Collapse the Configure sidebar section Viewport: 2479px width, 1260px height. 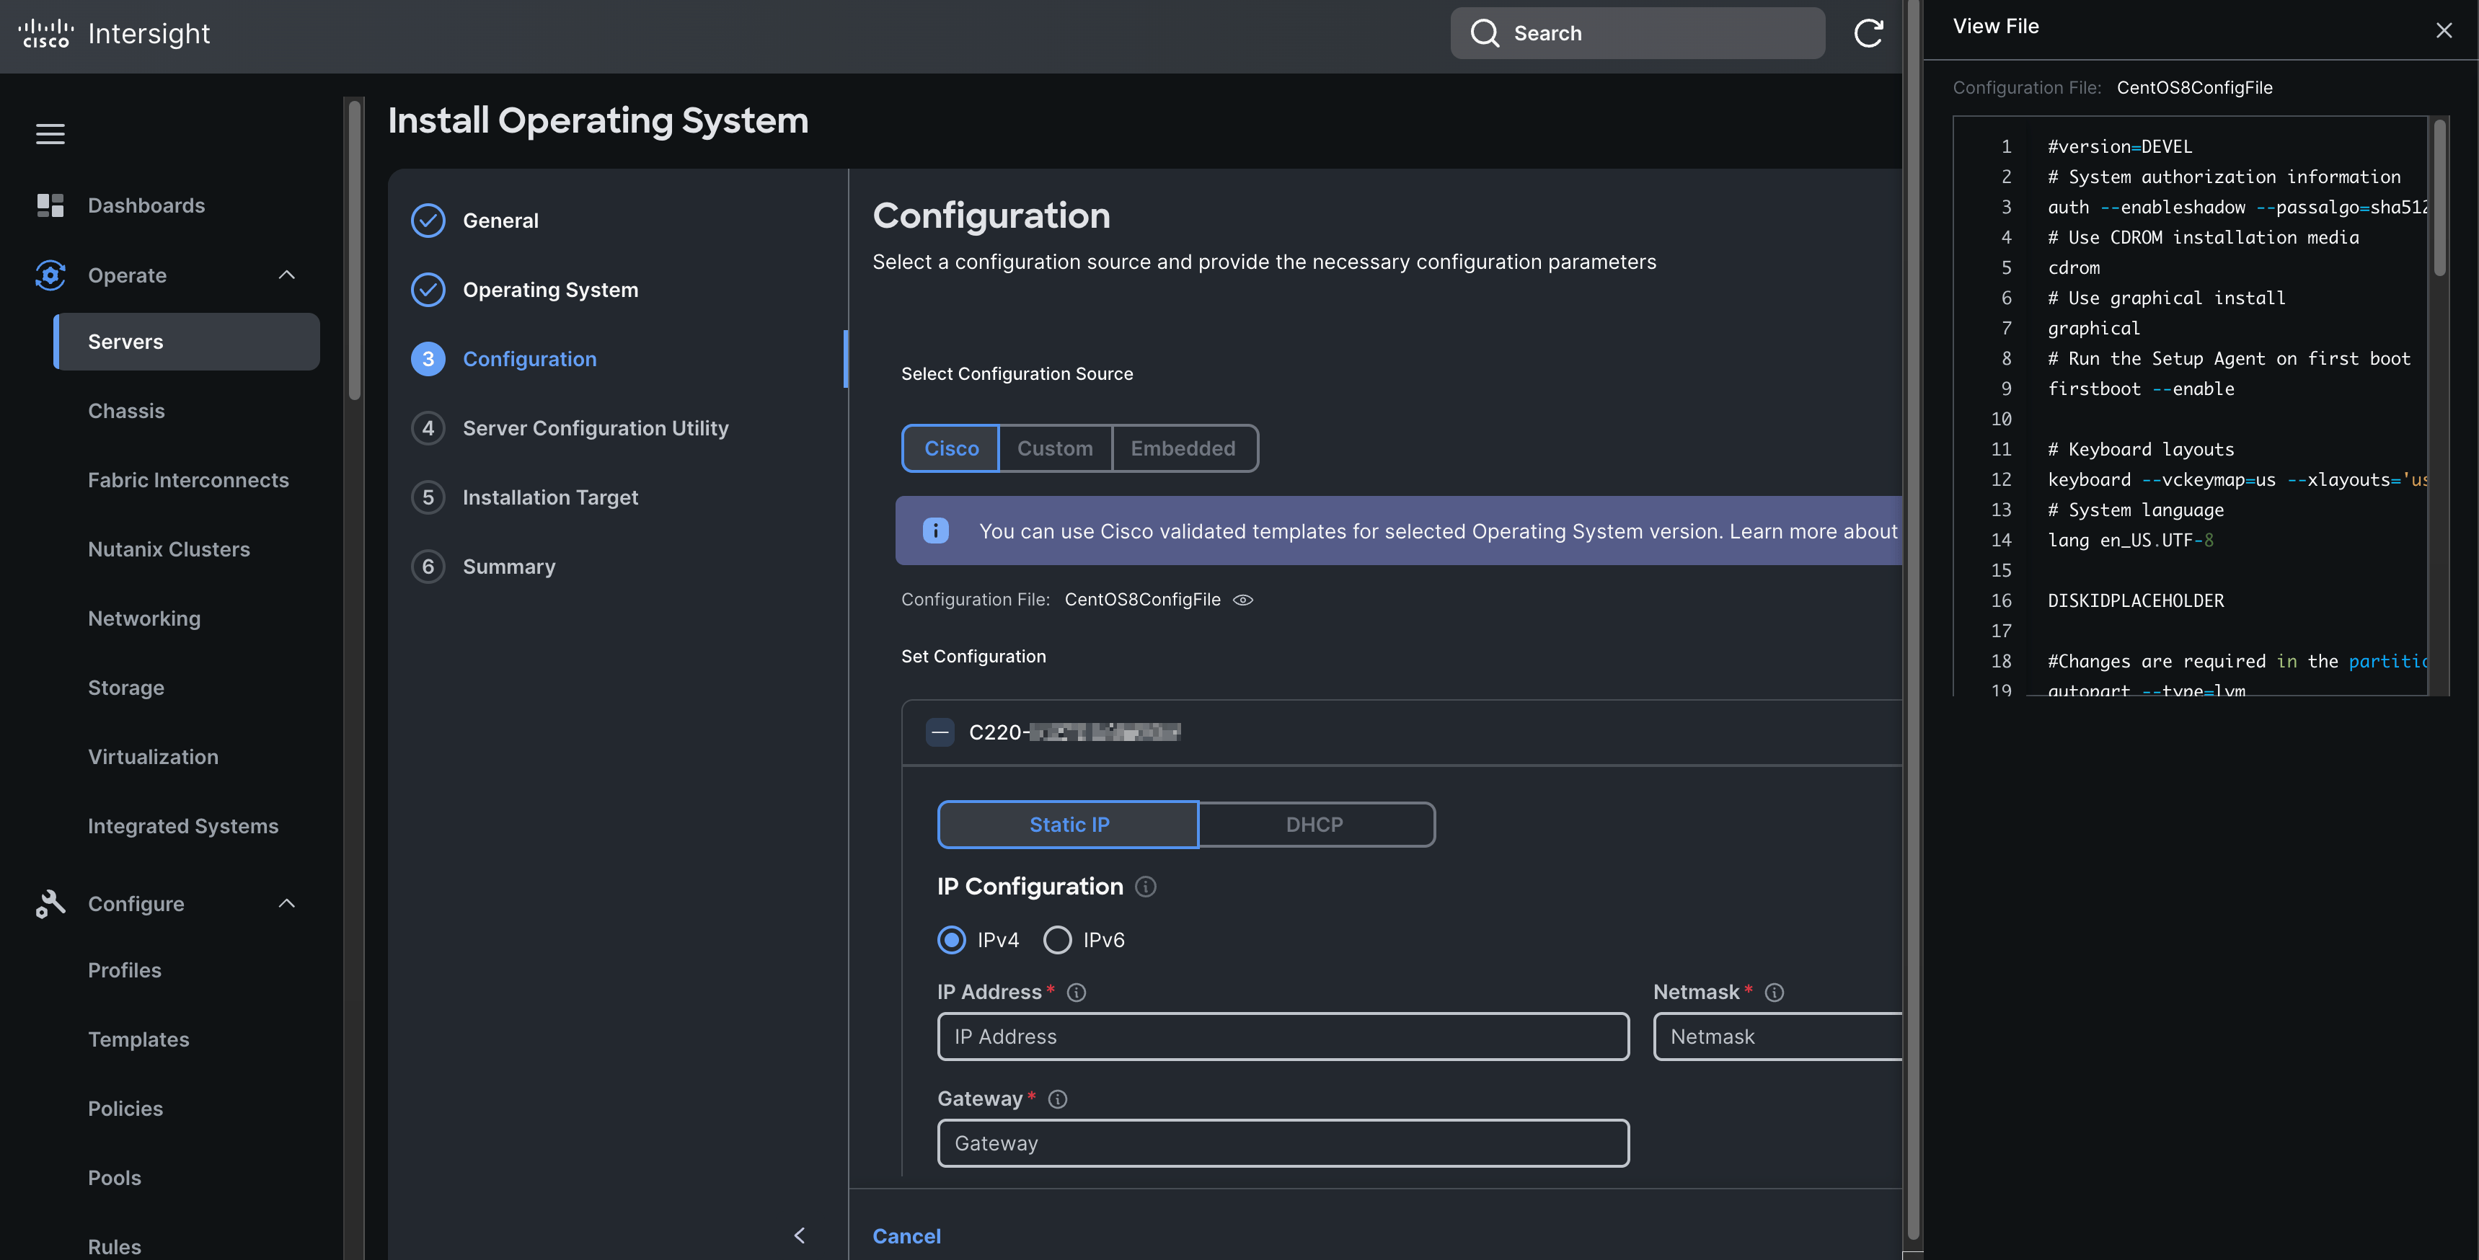point(286,903)
